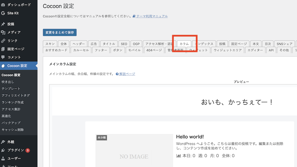The image size is (297, 167).
Task: Switch to API tab
Action: 271,50
